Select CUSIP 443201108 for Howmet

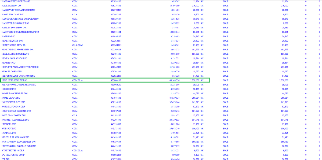116,120
